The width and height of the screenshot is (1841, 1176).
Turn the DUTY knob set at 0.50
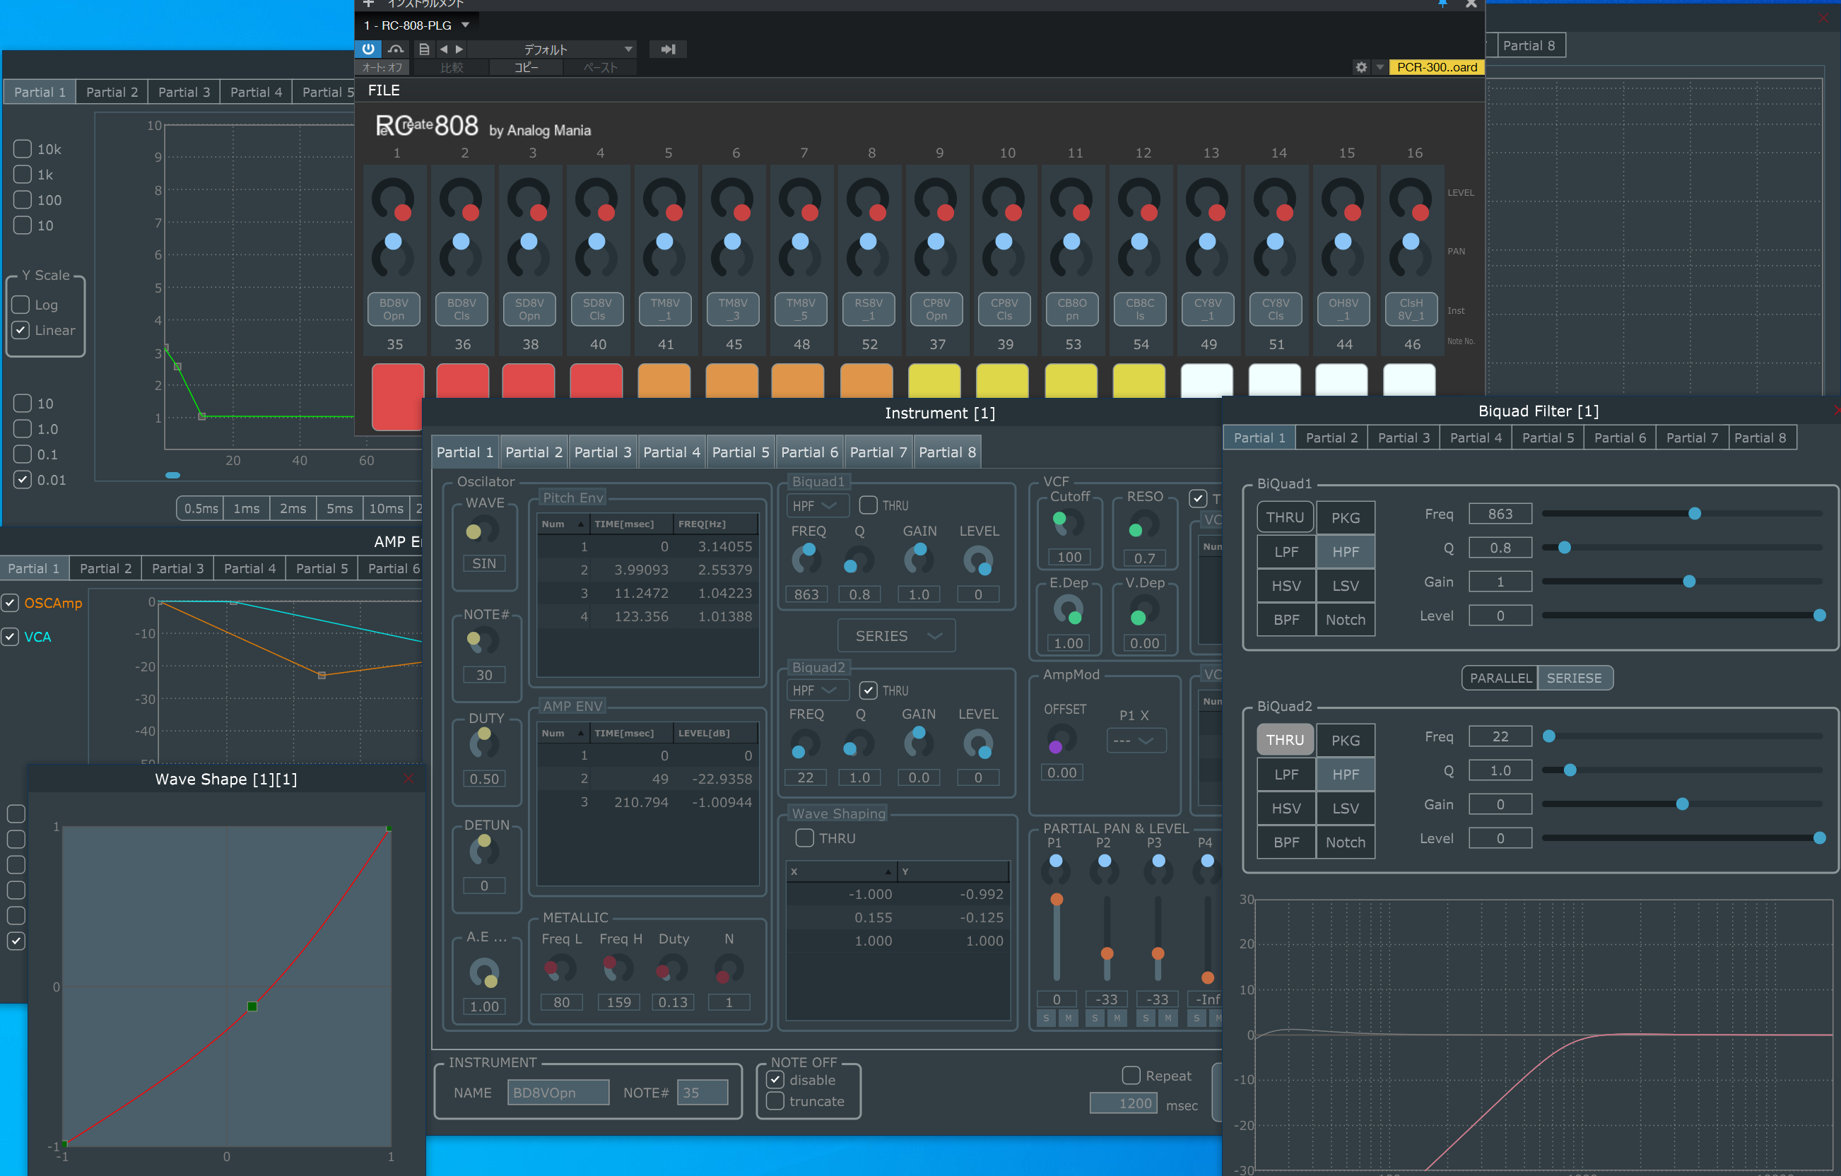(x=483, y=743)
